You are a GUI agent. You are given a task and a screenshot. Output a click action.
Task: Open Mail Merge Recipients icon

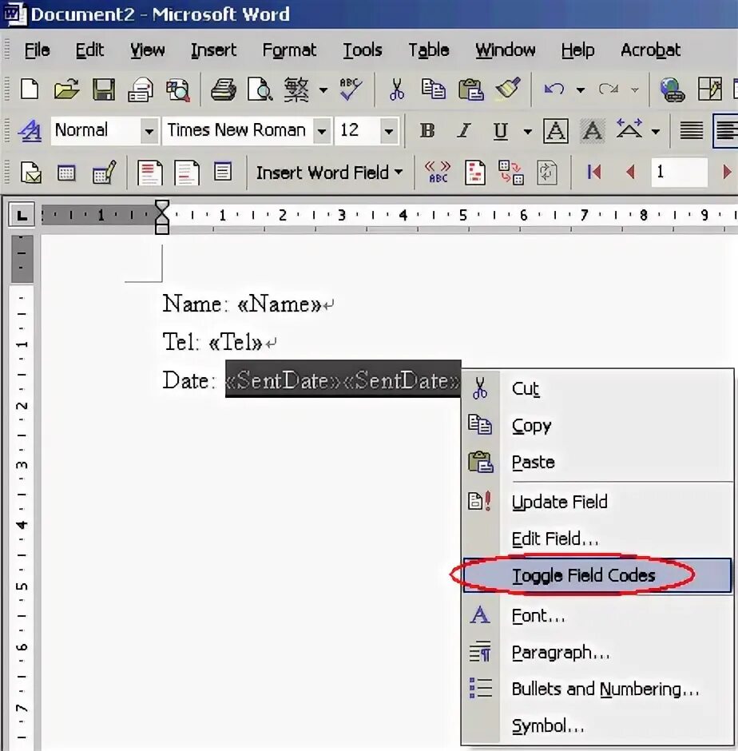(66, 173)
